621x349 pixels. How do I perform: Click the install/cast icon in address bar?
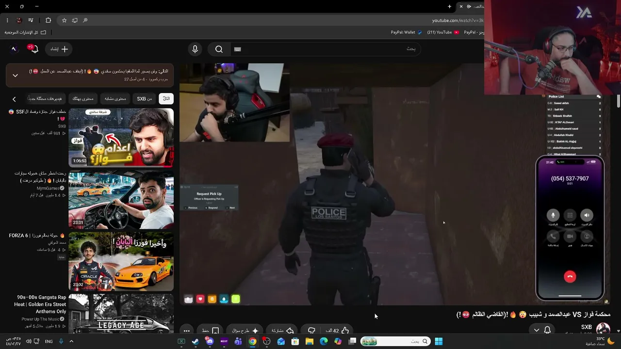[x=75, y=20]
